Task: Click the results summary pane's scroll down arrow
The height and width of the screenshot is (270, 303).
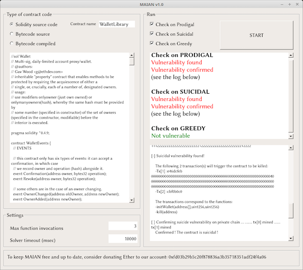Action: pos(291,136)
